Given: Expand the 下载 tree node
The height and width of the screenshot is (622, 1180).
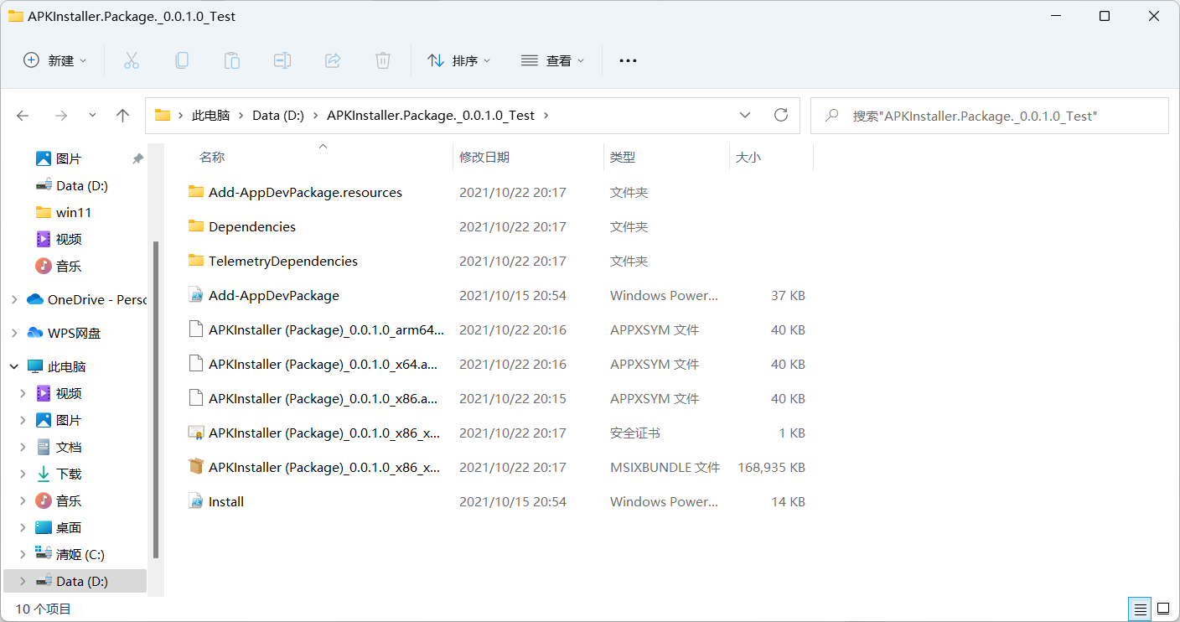Looking at the screenshot, I should coord(23,474).
